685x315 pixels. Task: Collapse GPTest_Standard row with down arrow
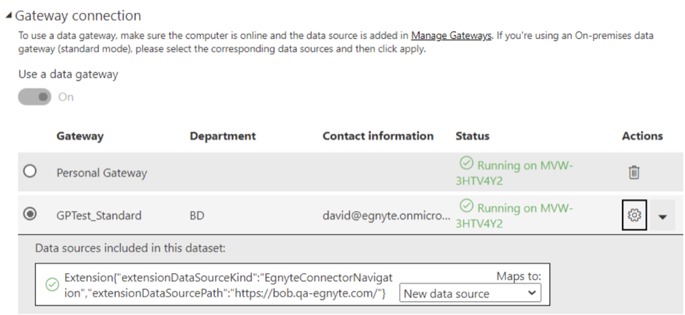tap(662, 216)
